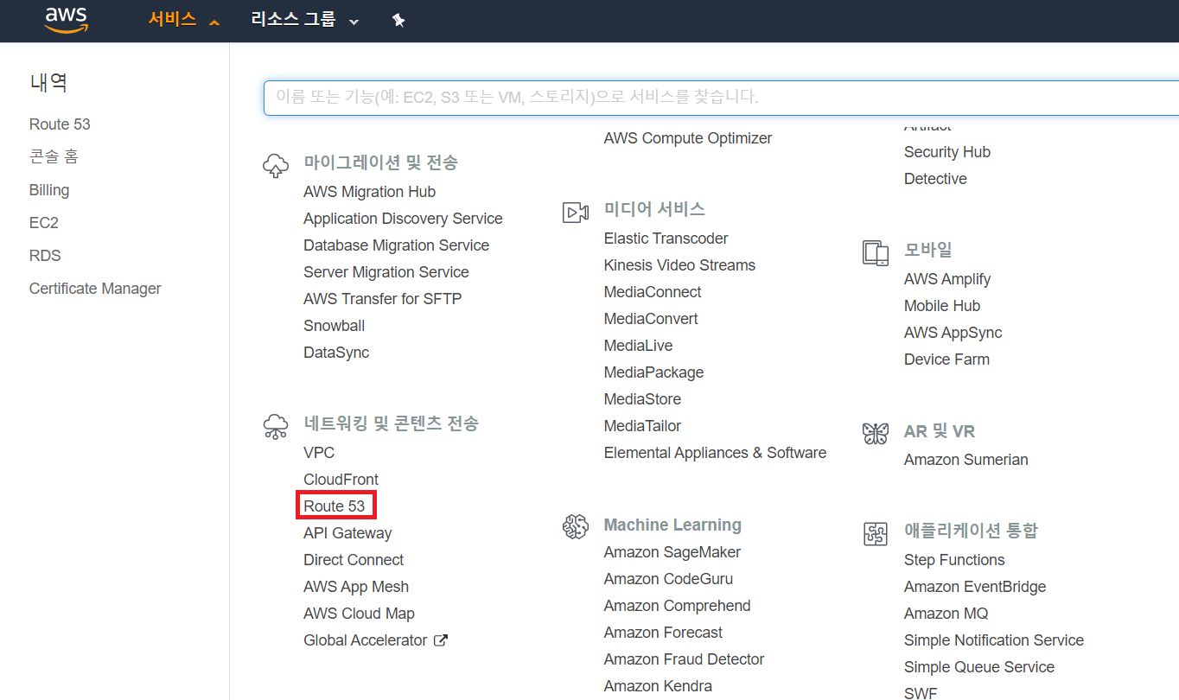Image resolution: width=1179 pixels, height=700 pixels.
Task: Open Database Migration Service
Action: (396, 245)
